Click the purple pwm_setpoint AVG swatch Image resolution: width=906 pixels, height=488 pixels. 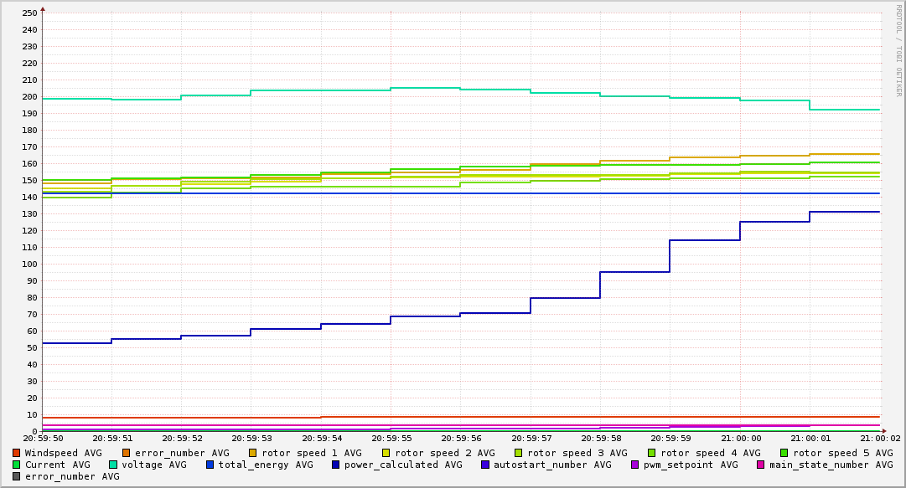point(635,465)
